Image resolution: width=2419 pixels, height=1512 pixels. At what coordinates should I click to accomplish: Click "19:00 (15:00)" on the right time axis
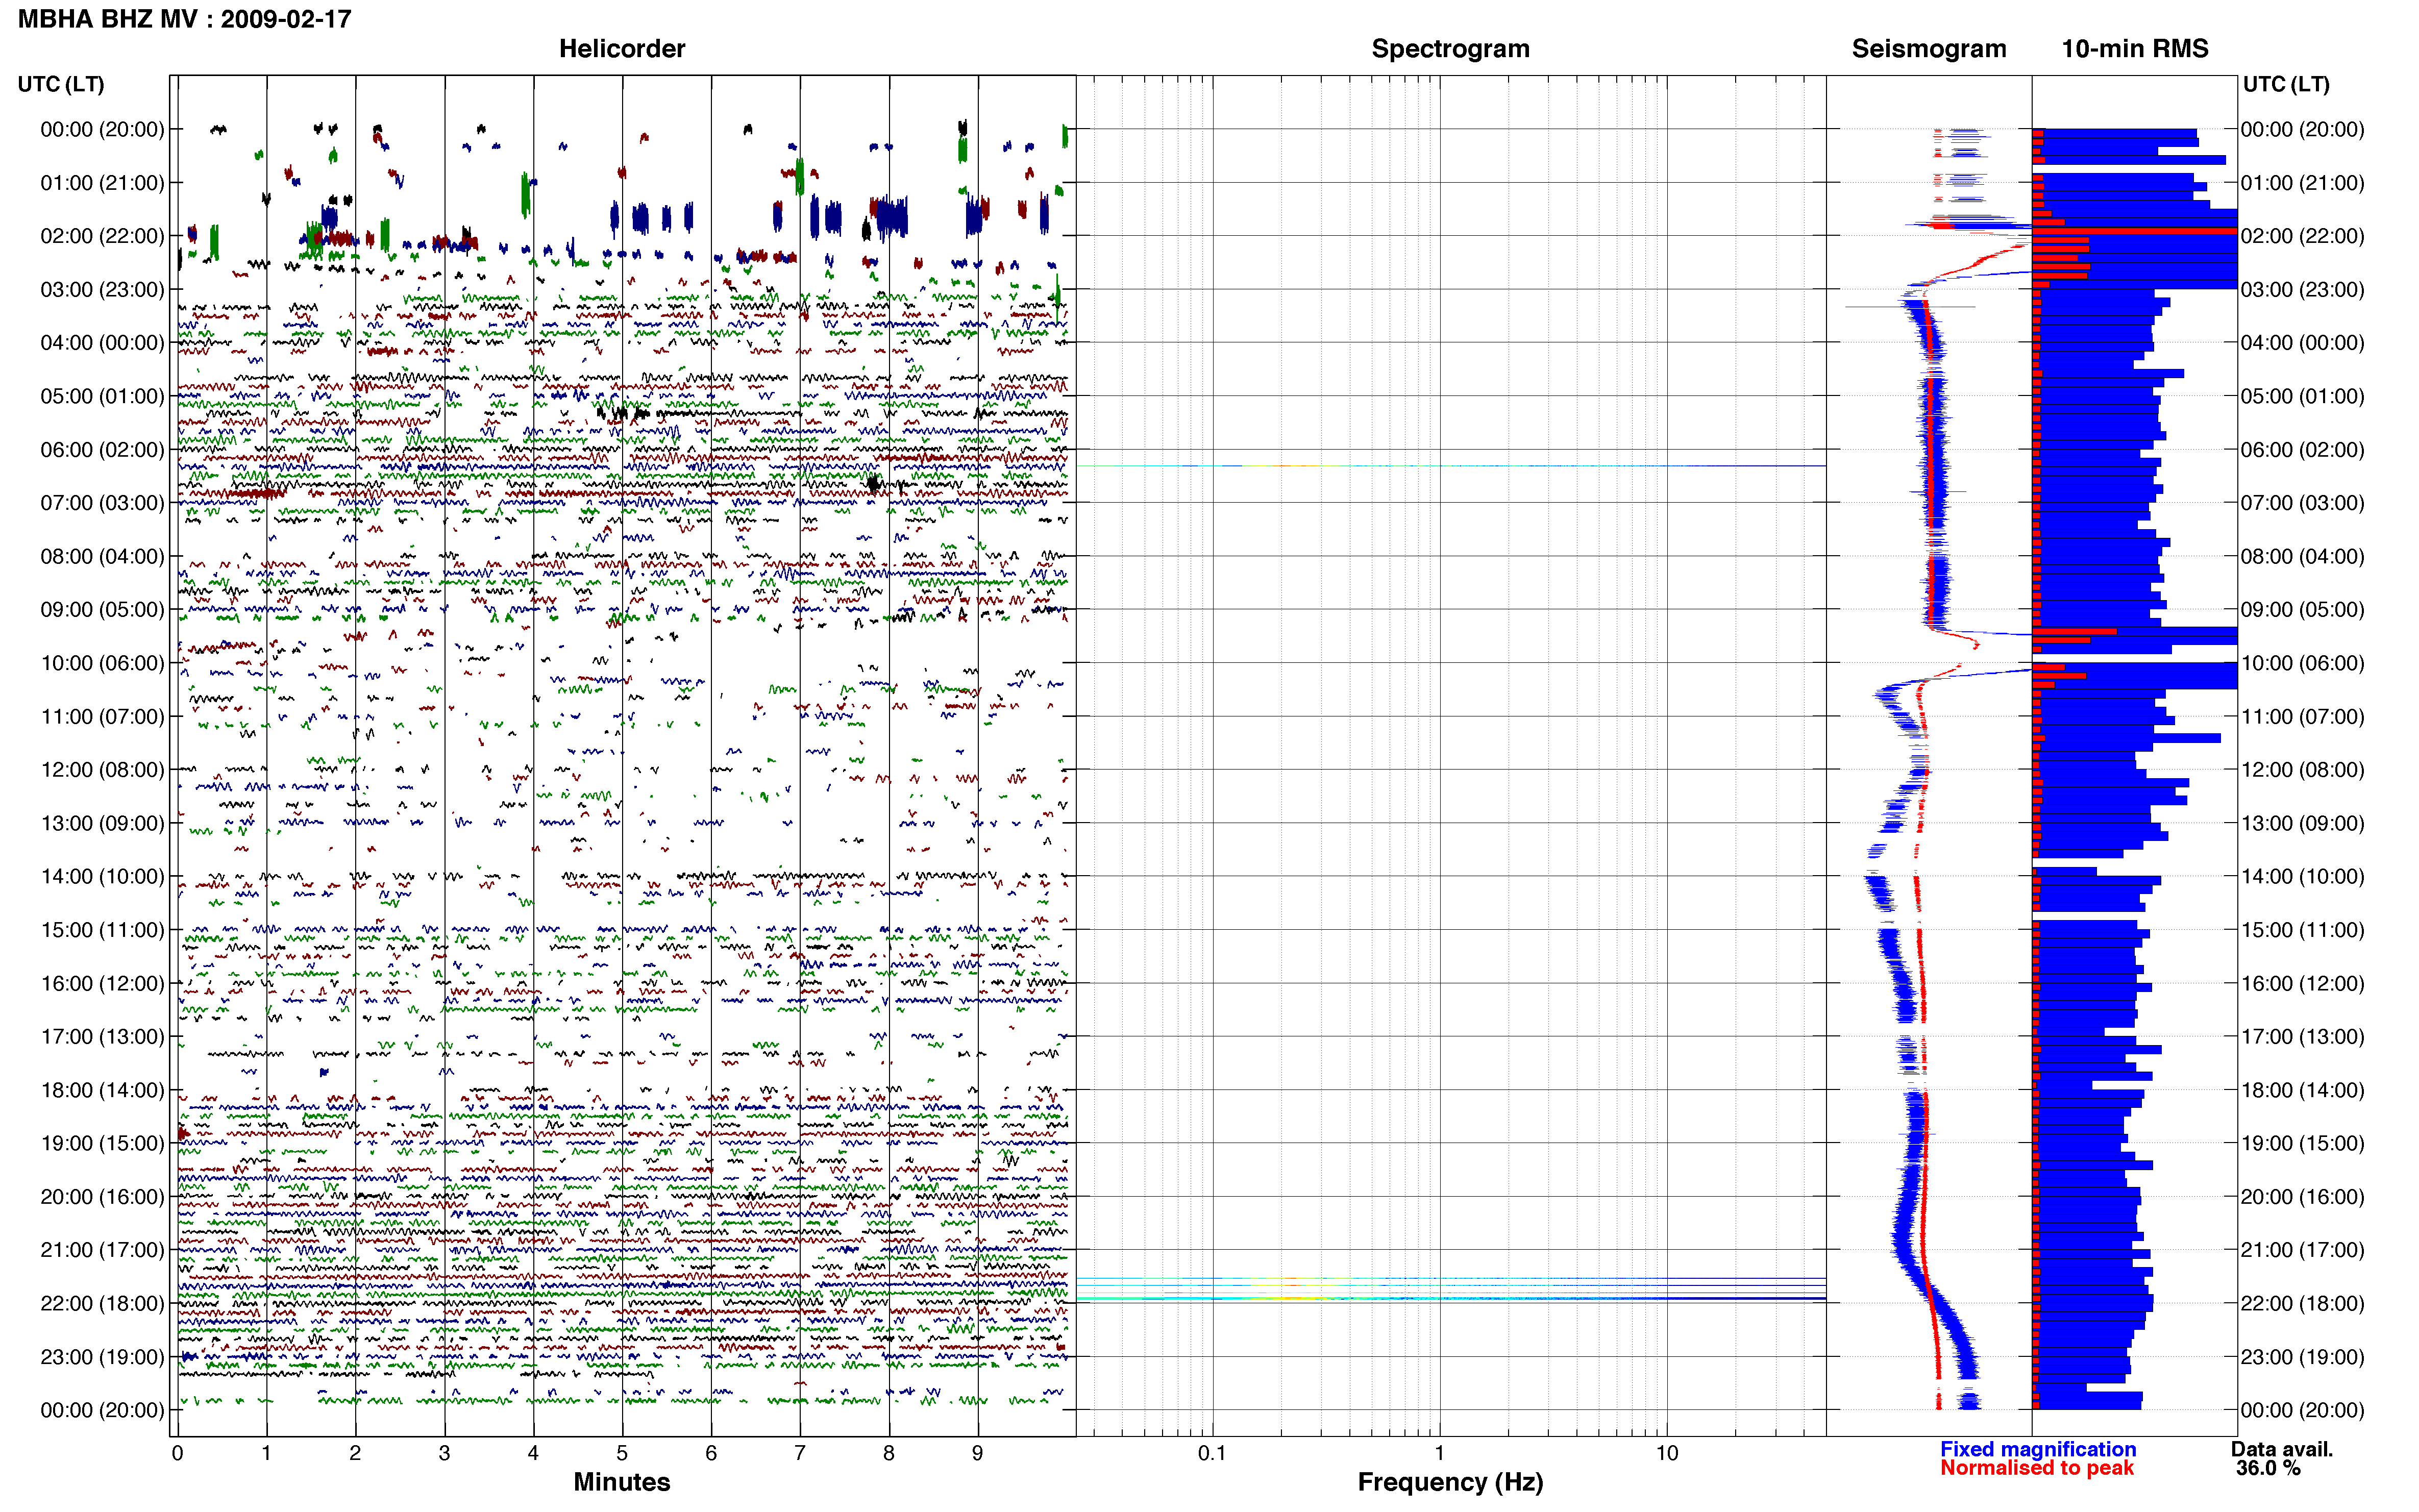2303,1144
